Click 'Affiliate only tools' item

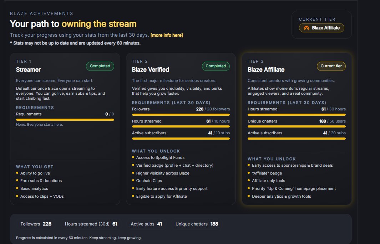click(269, 181)
